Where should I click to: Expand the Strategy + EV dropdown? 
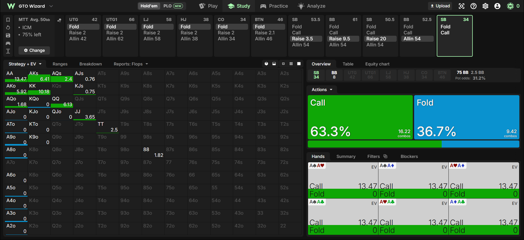click(x=25, y=64)
